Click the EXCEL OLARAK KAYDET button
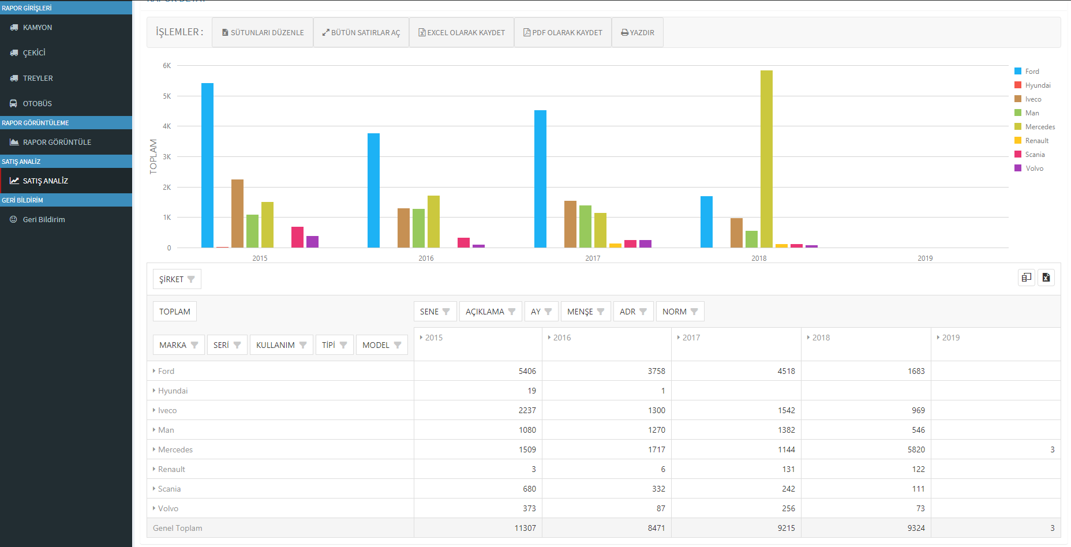Screen dimensions: 1071x547 [462, 33]
